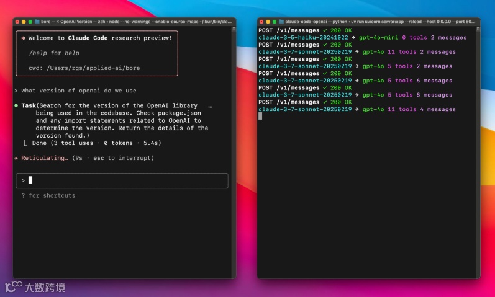Zoom the bore terminal window with the green button
The image size is (495, 297).
point(30,22)
